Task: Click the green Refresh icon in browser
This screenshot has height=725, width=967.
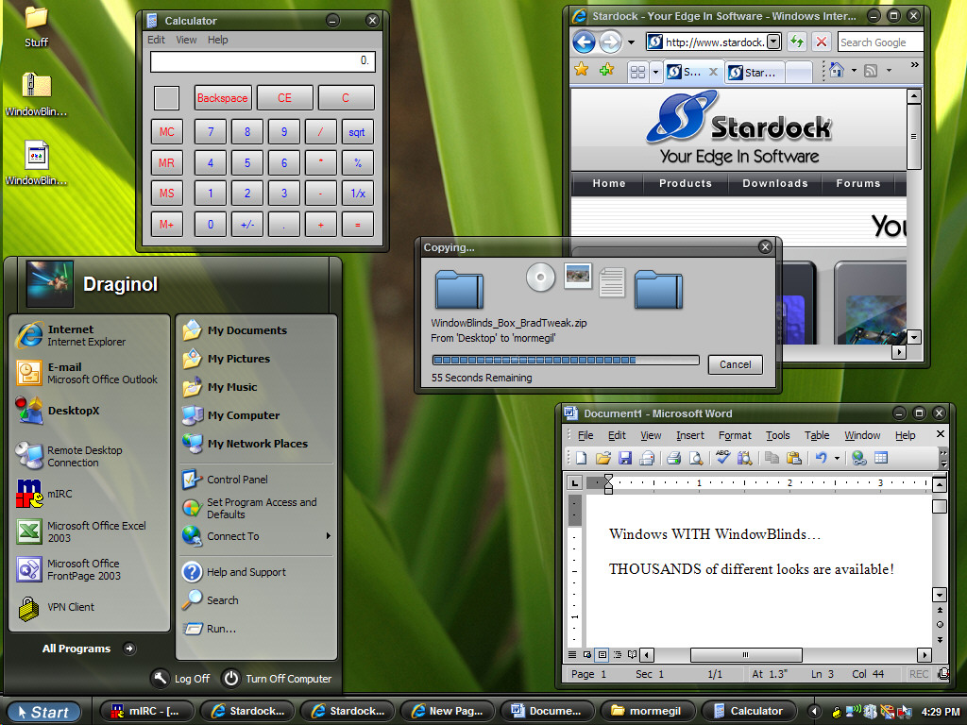Action: click(797, 42)
